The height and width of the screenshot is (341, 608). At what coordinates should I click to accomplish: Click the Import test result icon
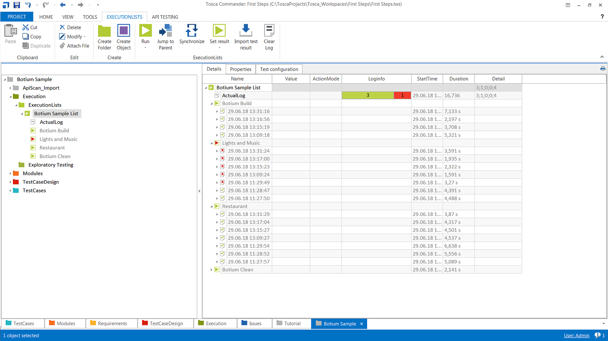246,30
